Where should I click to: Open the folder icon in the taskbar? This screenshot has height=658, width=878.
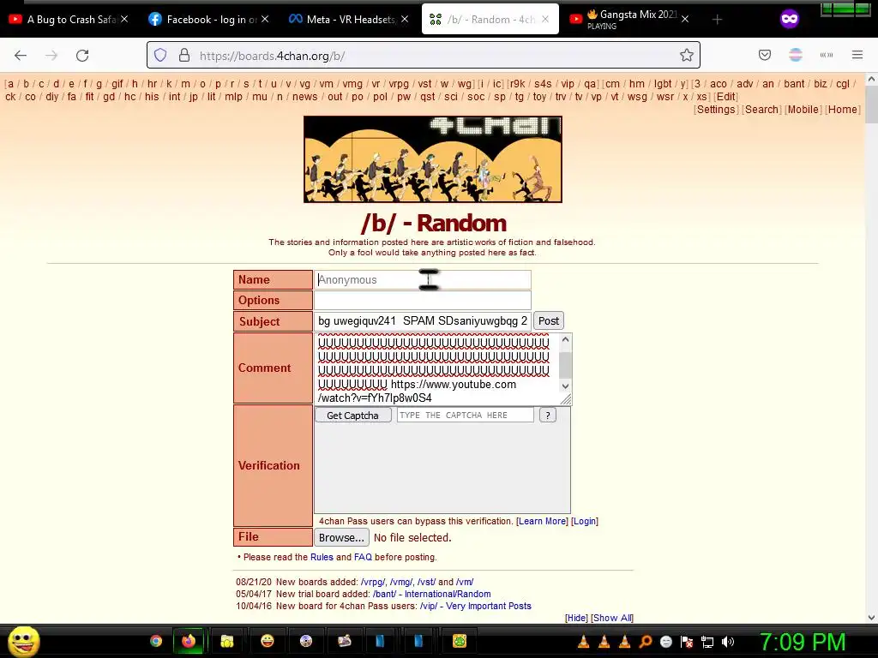tap(226, 641)
